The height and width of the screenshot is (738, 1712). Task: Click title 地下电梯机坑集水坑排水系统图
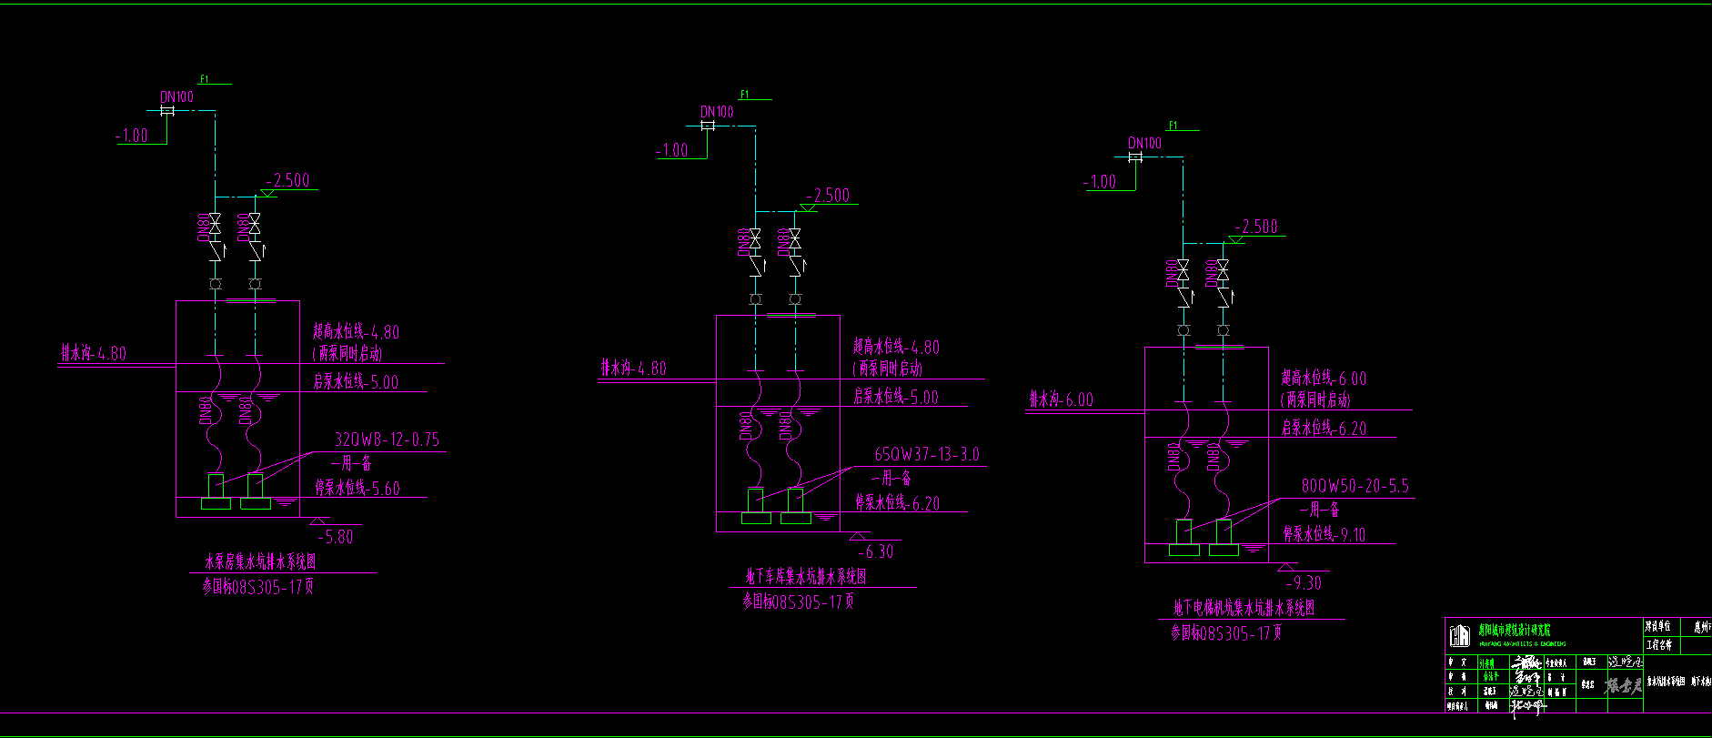pyautogui.click(x=1244, y=608)
